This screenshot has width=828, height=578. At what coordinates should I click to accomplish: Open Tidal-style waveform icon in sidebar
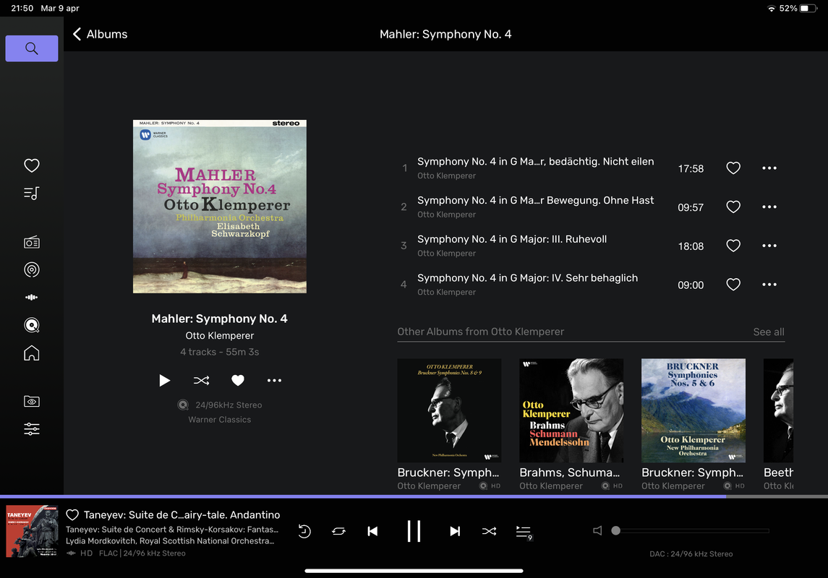click(x=32, y=298)
